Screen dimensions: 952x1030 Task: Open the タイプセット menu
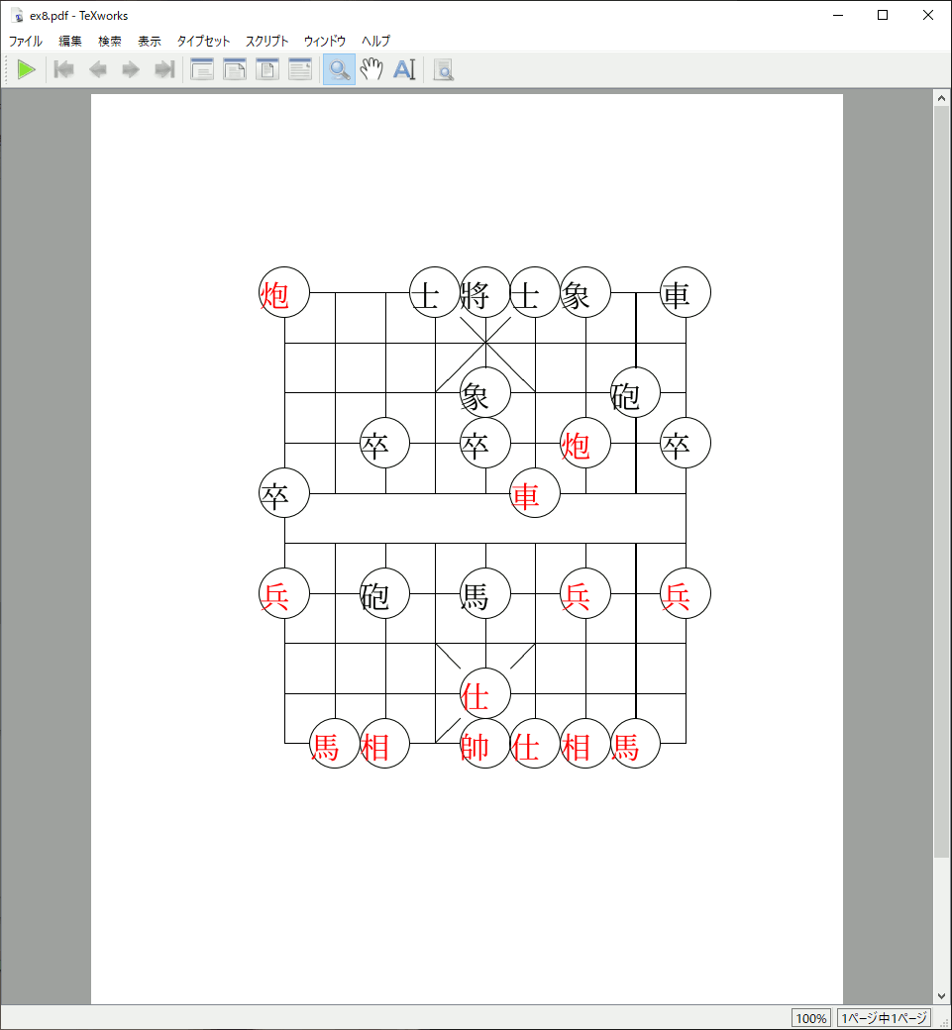tap(203, 41)
